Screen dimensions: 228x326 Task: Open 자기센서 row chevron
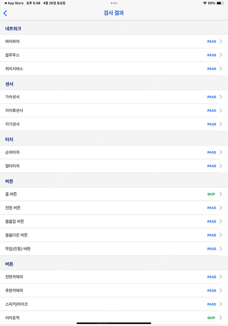(x=221, y=124)
